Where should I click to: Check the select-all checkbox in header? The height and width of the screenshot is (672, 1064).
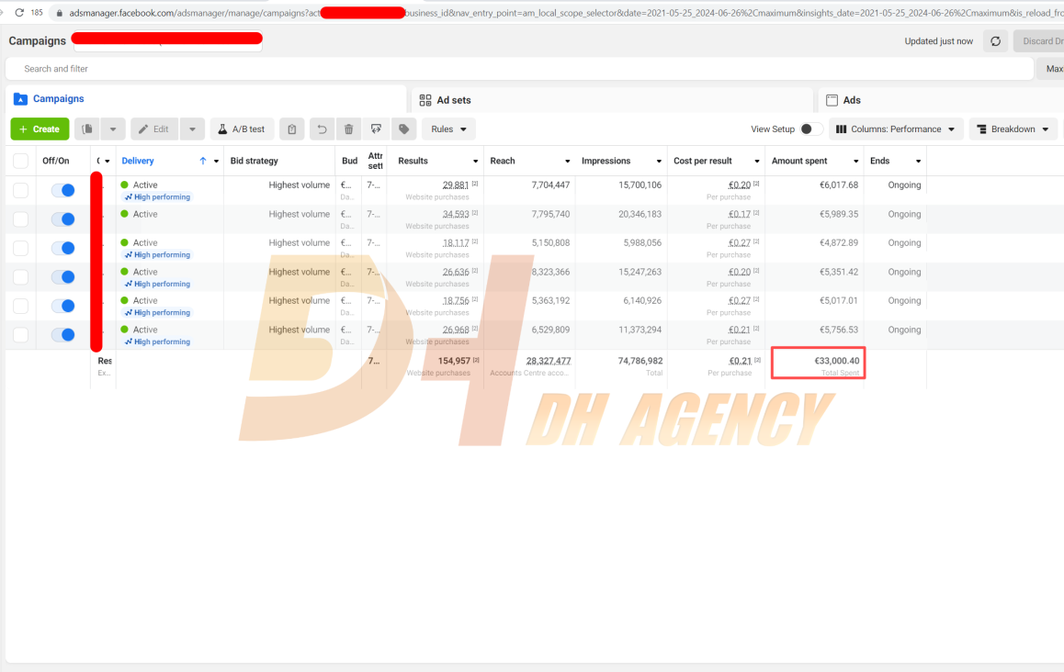click(x=20, y=161)
